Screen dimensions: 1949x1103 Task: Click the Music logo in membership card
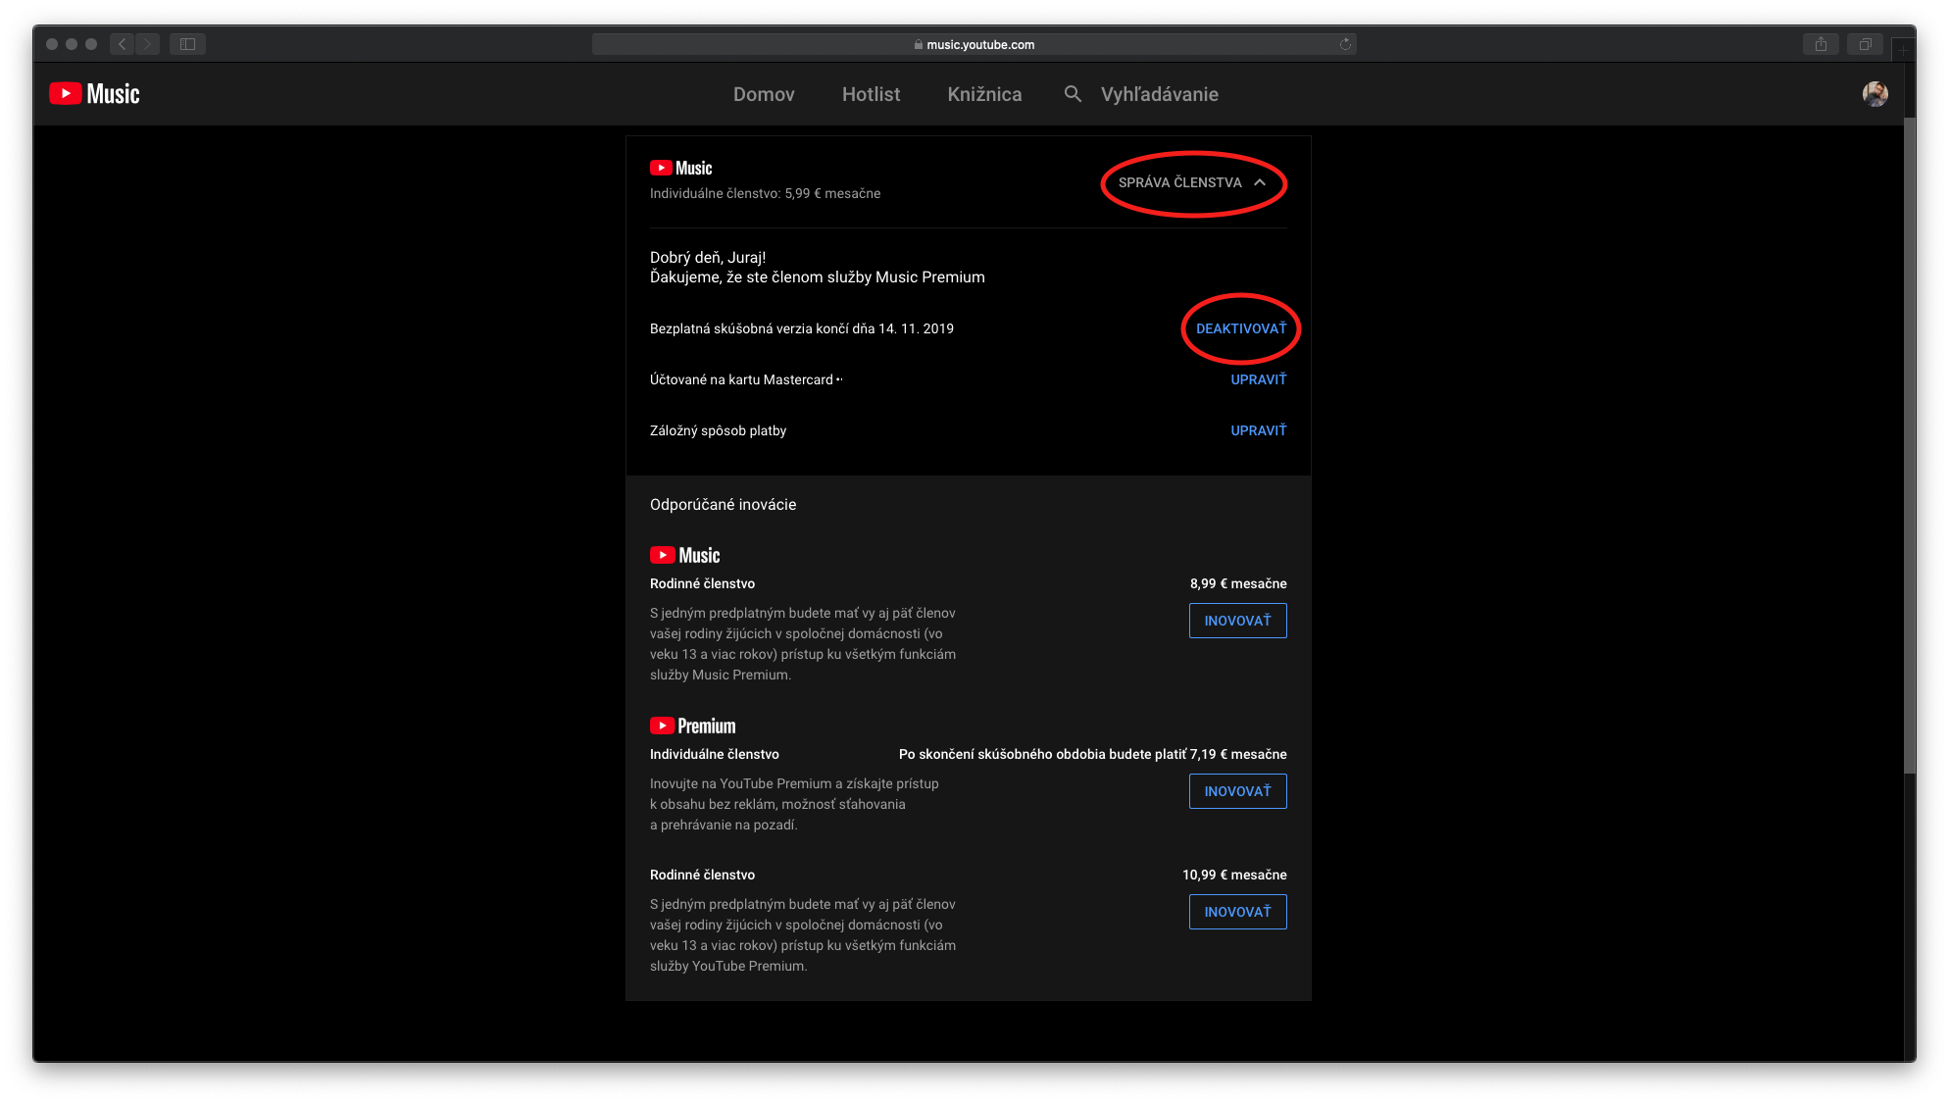click(x=681, y=169)
